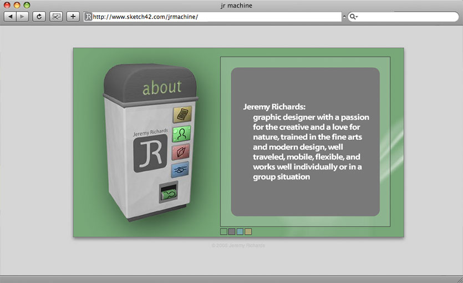Click the window resize grip corner
Image resolution: width=463 pixels, height=283 pixels.
click(460, 280)
